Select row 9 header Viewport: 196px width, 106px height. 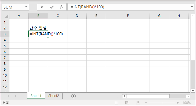click(5, 69)
